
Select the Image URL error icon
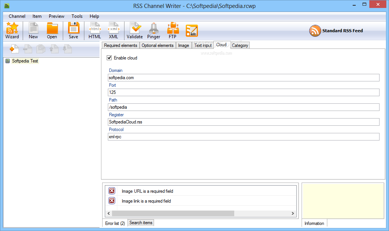pos(112,191)
